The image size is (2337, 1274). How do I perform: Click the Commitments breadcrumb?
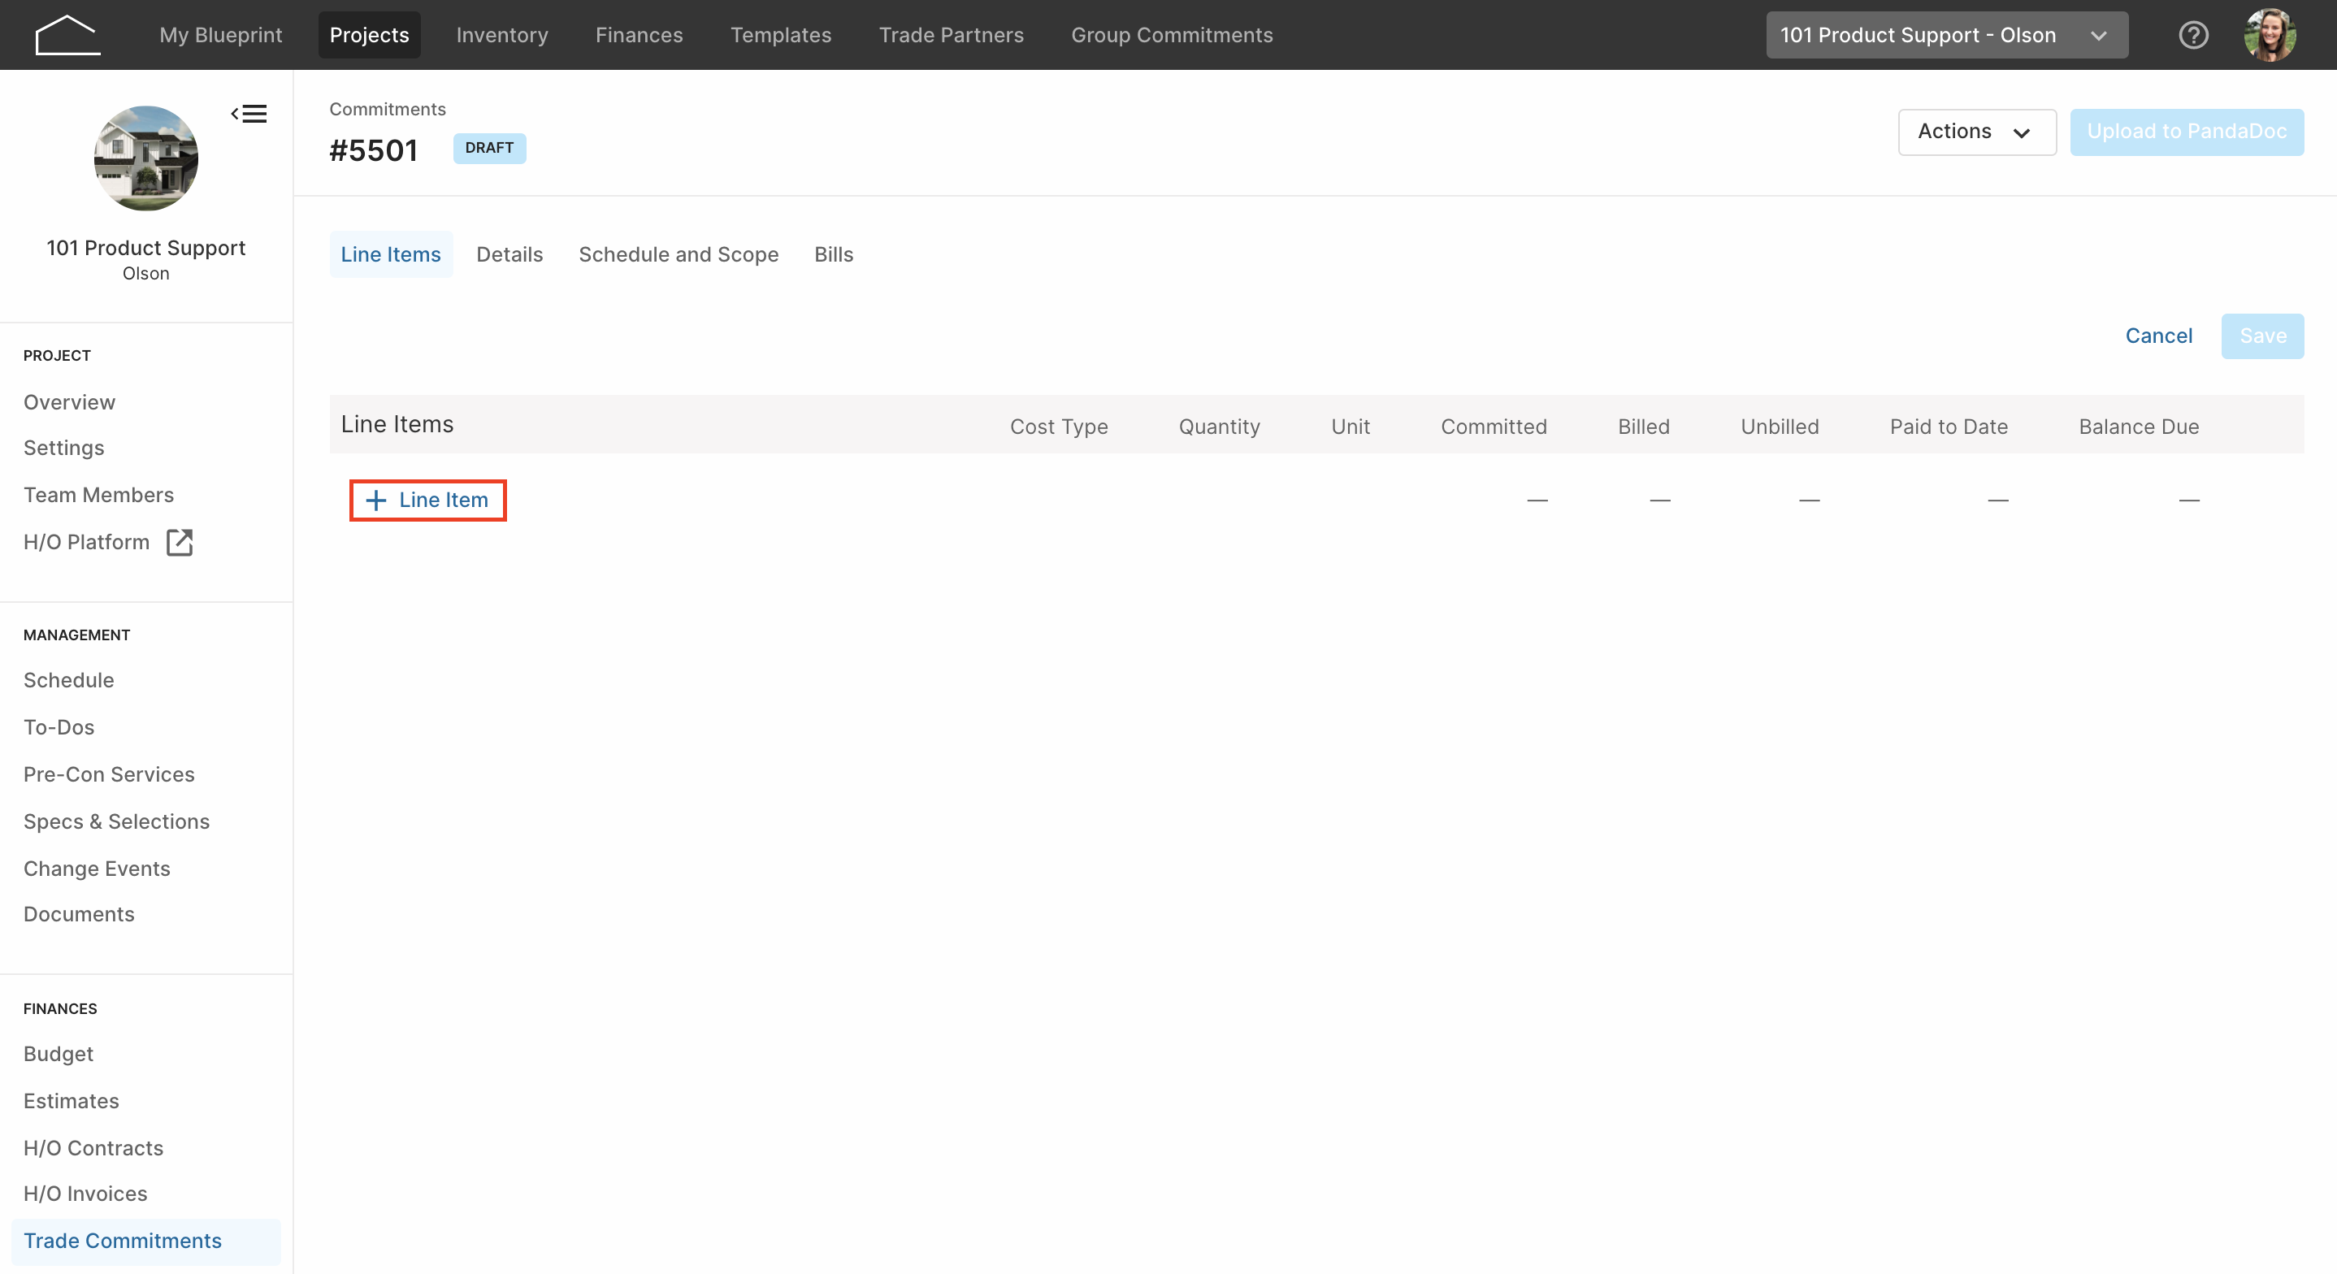(388, 109)
